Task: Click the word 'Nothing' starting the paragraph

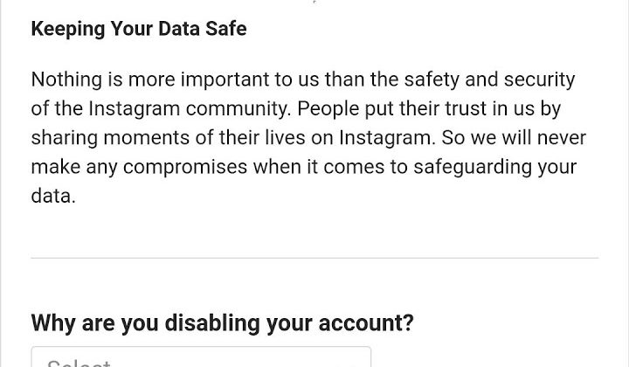Action: pos(66,80)
